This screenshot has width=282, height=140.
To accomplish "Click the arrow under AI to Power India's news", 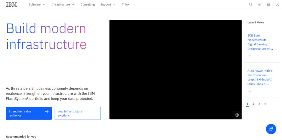I will pyautogui.click(x=249, y=91).
